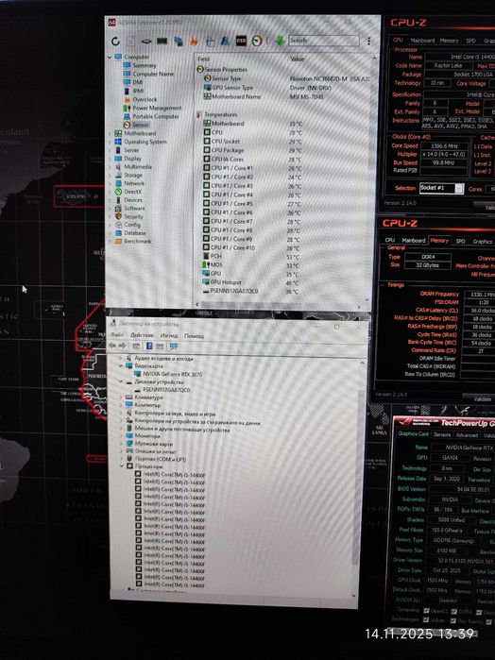Open Power Management in AIDA64 tree

(157, 109)
